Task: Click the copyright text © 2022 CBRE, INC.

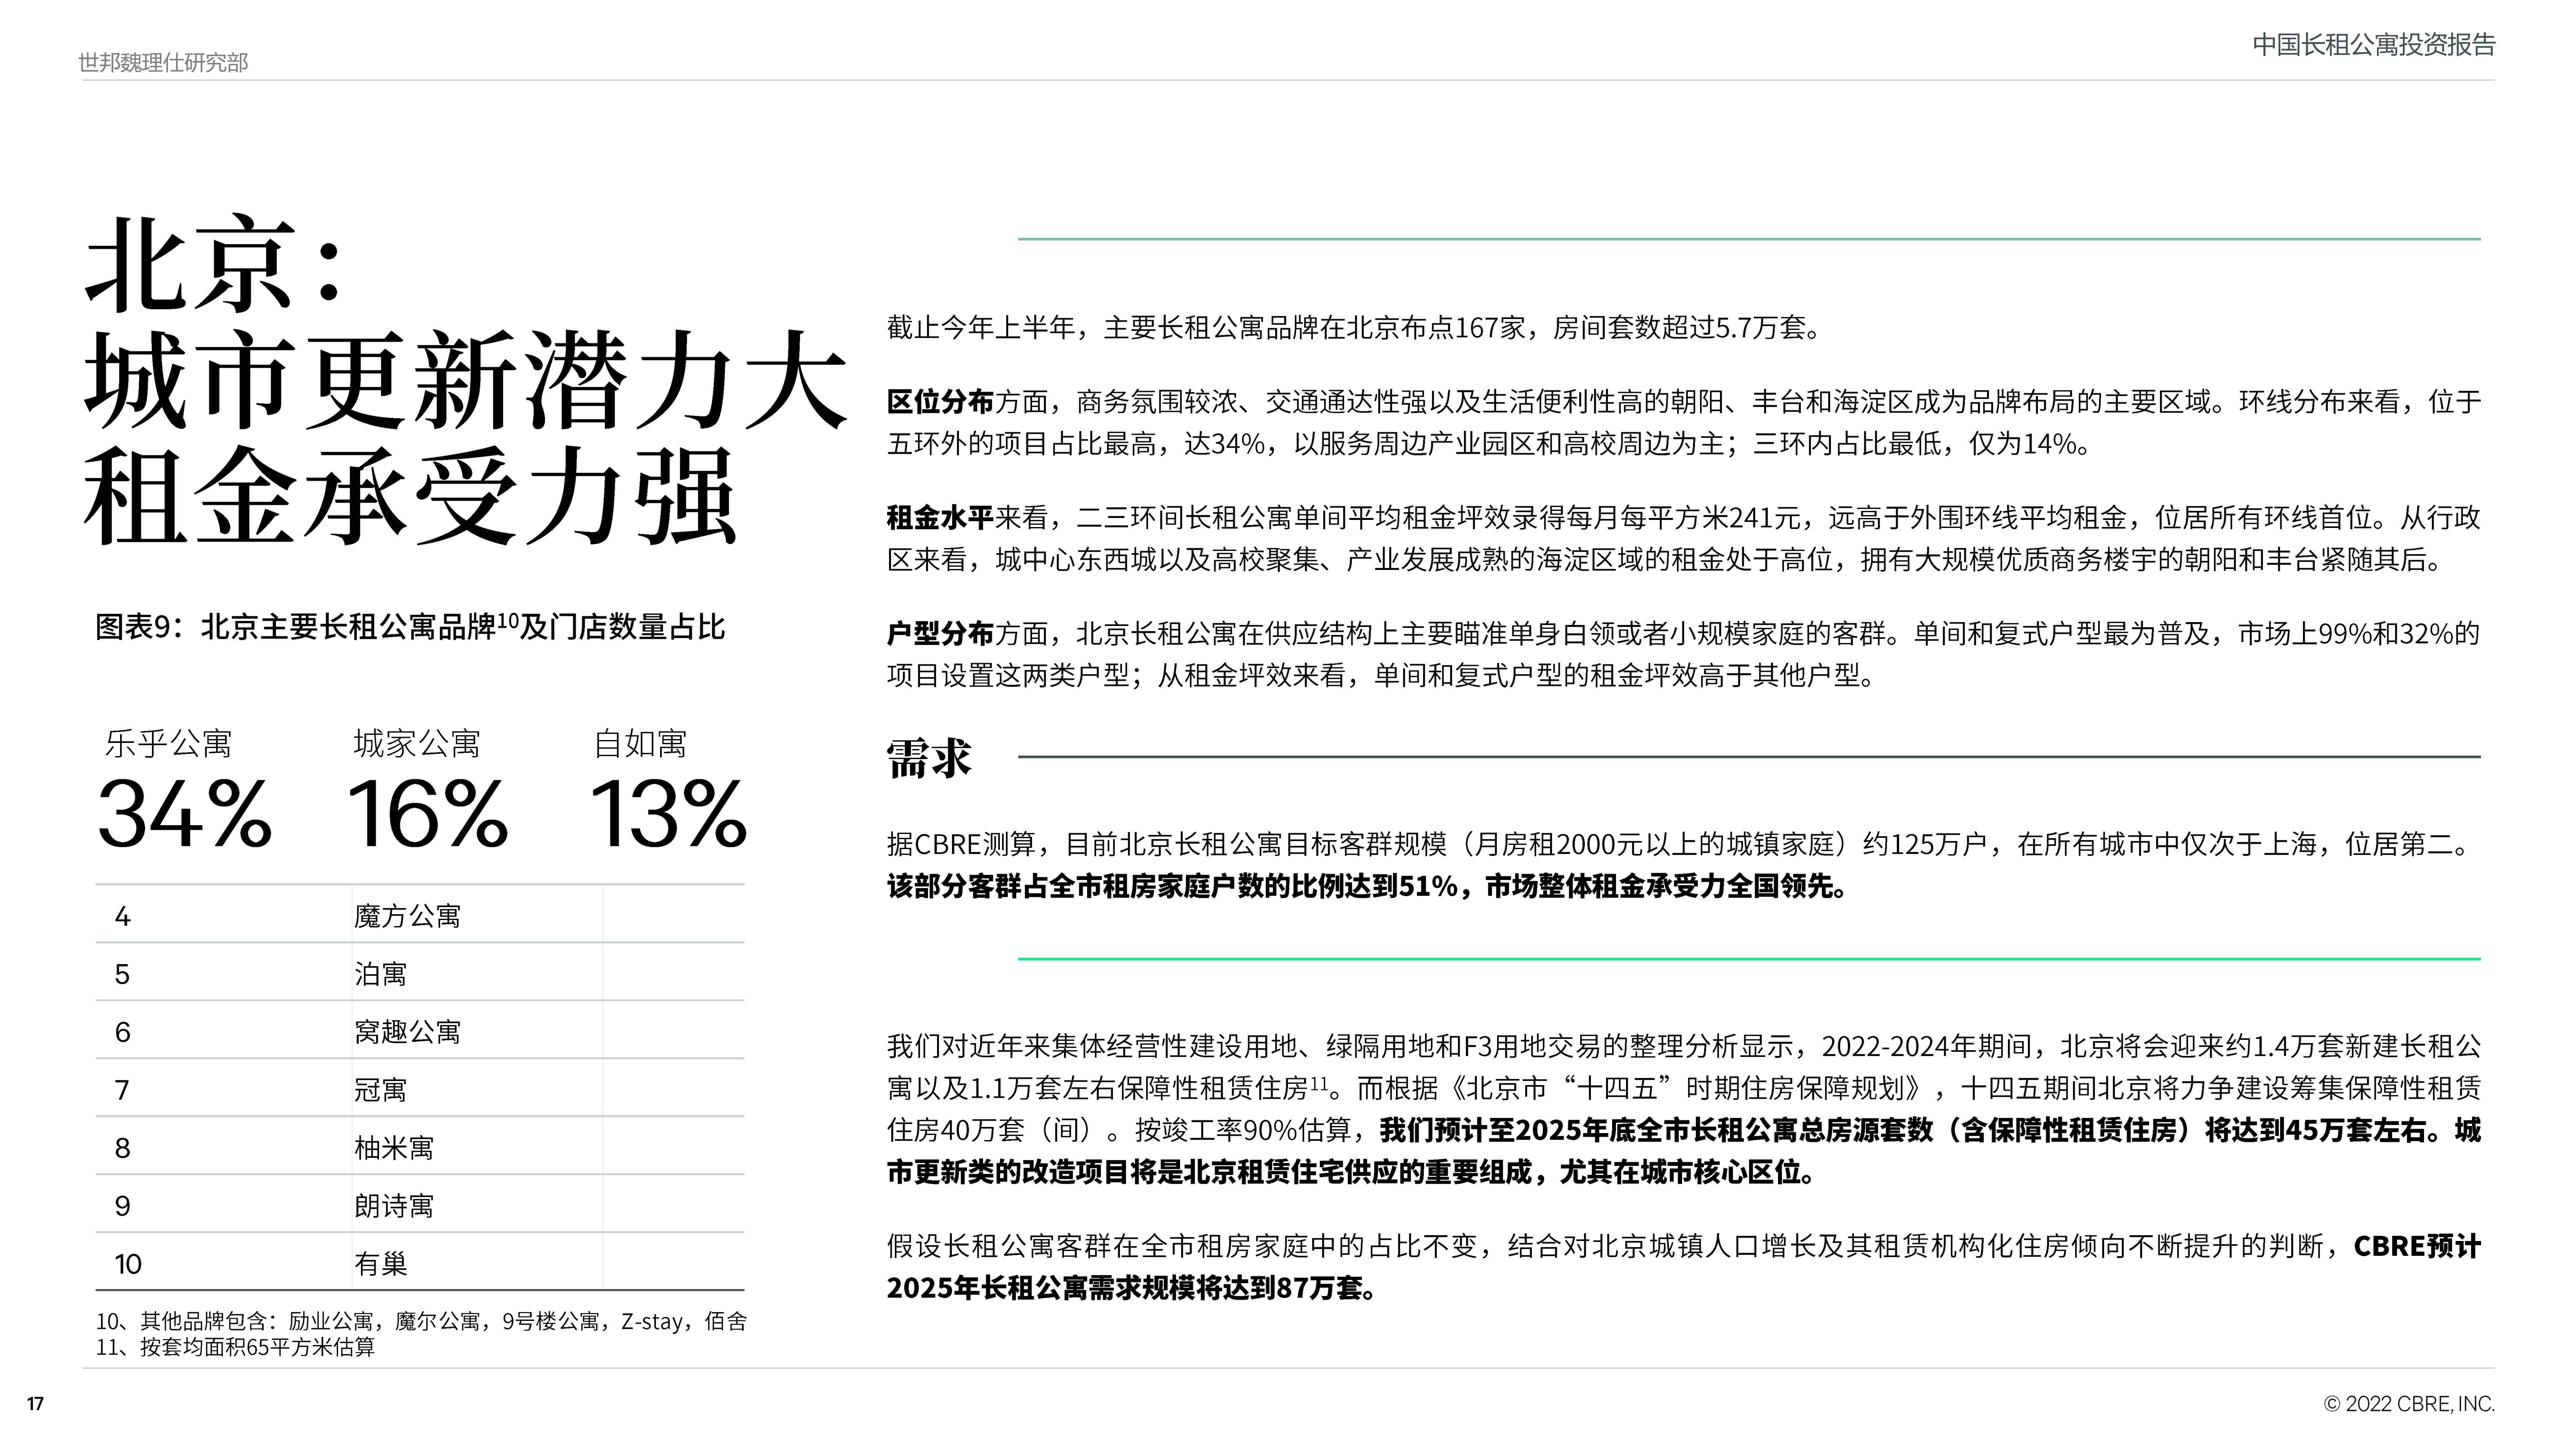Action: [2409, 1404]
